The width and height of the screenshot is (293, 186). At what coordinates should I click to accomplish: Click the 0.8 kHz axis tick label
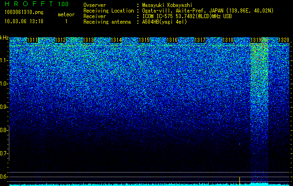click(4, 130)
